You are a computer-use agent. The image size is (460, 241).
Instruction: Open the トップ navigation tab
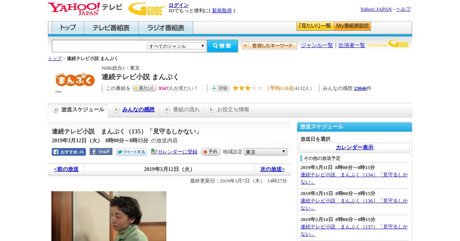[x=68, y=28]
